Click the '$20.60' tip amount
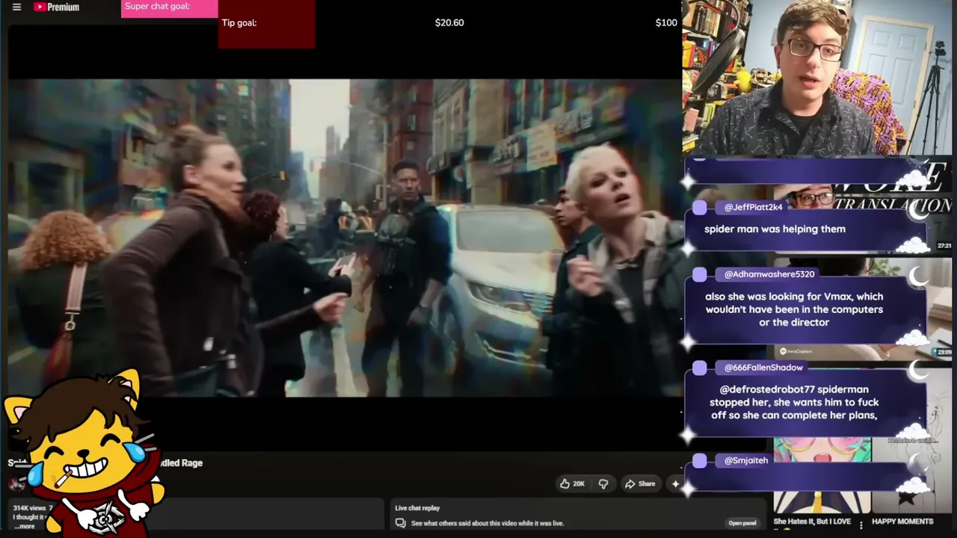Image resolution: width=957 pixels, height=538 pixels. tap(449, 22)
